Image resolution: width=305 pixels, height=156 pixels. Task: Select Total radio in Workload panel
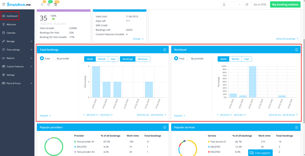(176, 58)
